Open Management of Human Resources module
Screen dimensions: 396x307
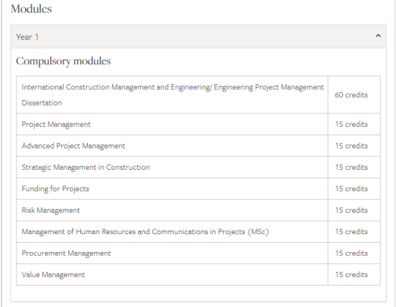point(145,231)
